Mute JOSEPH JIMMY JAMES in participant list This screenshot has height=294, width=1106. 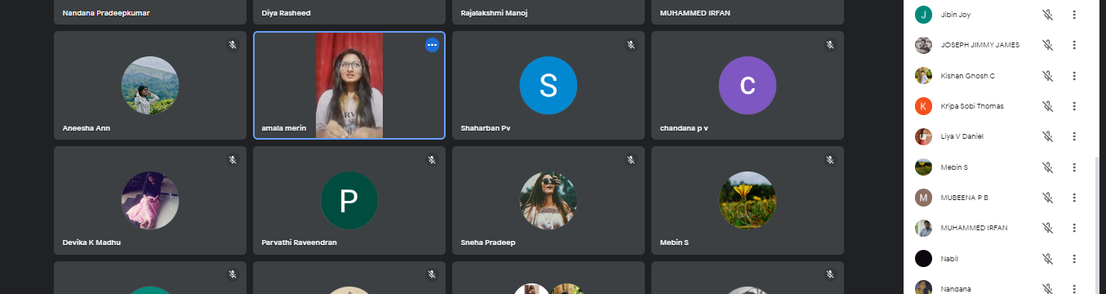[x=1047, y=45]
